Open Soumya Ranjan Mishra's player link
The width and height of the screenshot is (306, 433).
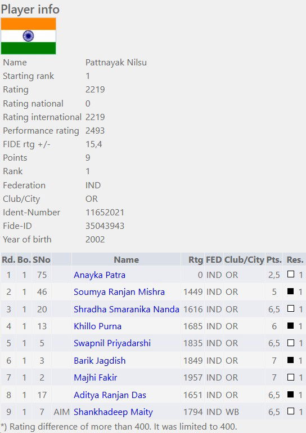coord(119,292)
